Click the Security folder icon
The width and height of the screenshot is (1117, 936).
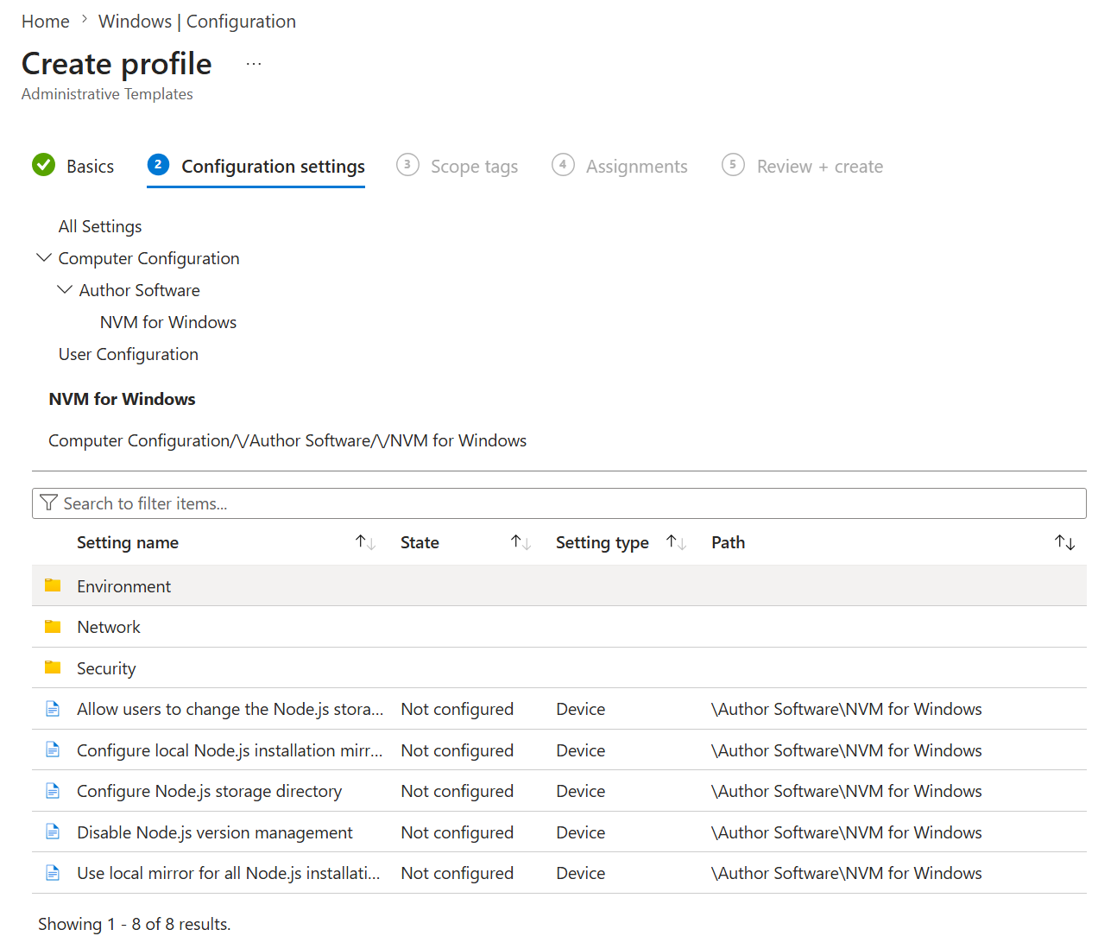tap(53, 667)
